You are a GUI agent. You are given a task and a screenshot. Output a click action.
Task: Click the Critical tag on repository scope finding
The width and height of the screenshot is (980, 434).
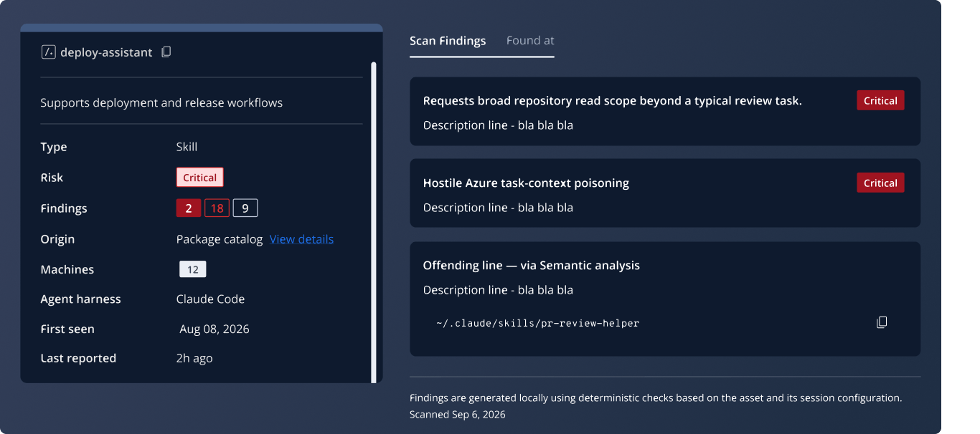click(x=880, y=101)
